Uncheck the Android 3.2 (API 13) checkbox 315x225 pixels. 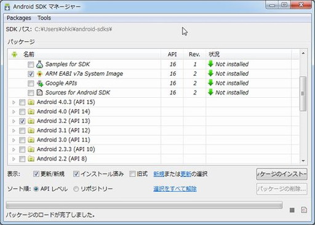click(22, 121)
